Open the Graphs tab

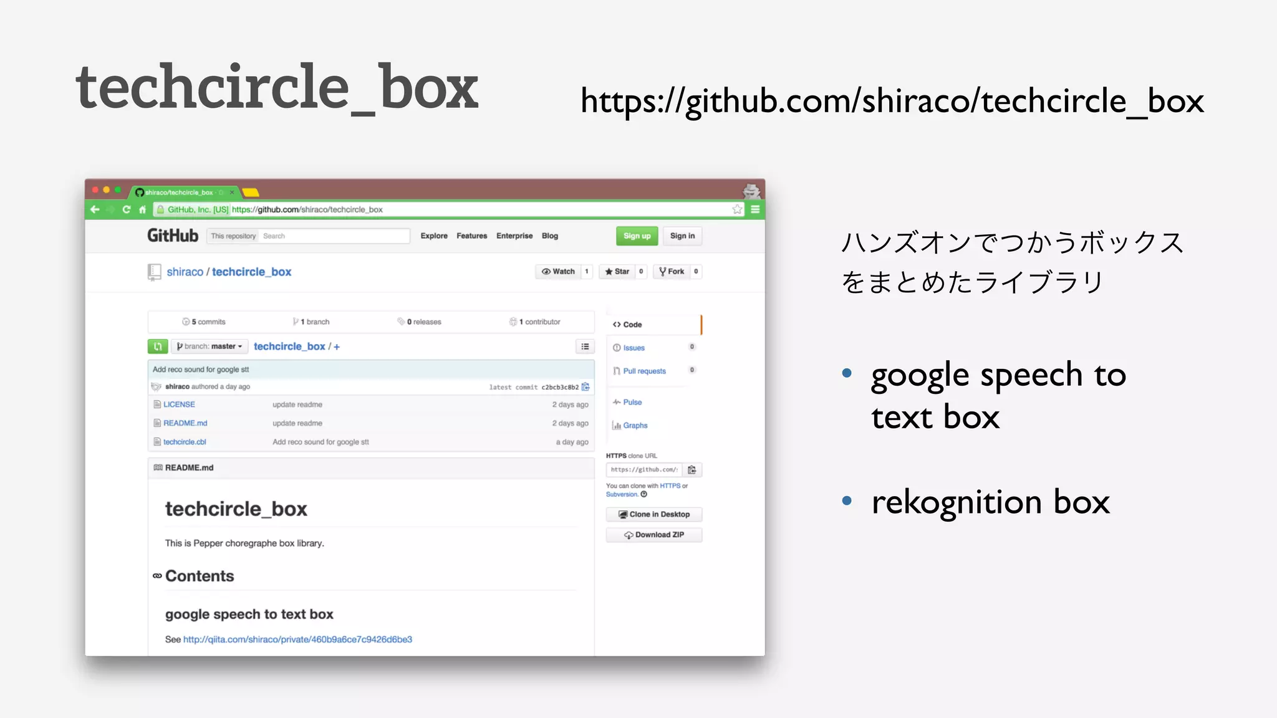coord(630,425)
